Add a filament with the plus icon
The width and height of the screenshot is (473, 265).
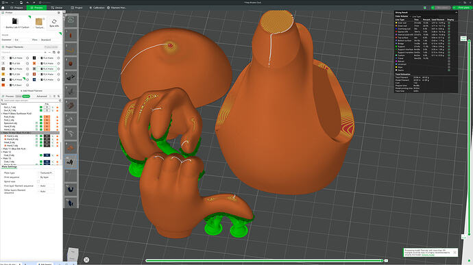pos(45,53)
